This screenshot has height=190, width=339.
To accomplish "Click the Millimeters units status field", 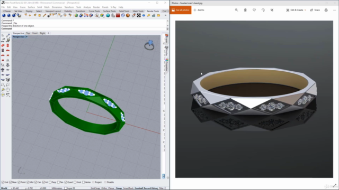I will click(57, 188).
